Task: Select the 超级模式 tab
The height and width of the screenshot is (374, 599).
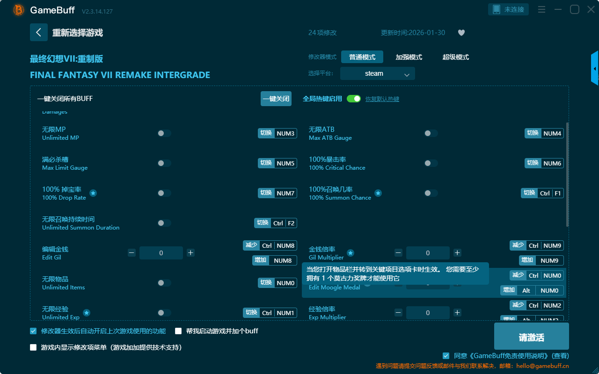Action: (455, 57)
